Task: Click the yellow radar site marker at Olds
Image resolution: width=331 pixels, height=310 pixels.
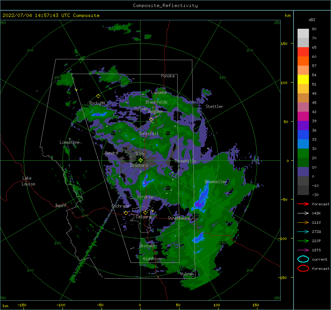Action: [140, 160]
